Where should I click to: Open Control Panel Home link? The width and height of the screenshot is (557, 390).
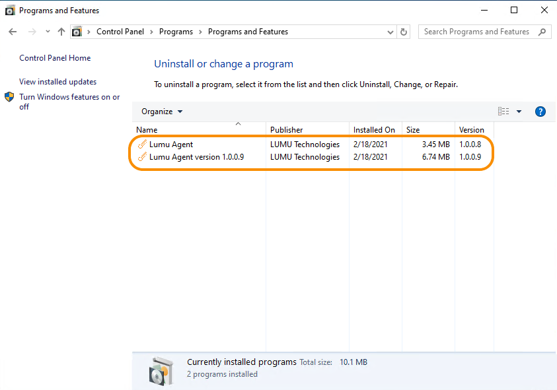click(55, 58)
